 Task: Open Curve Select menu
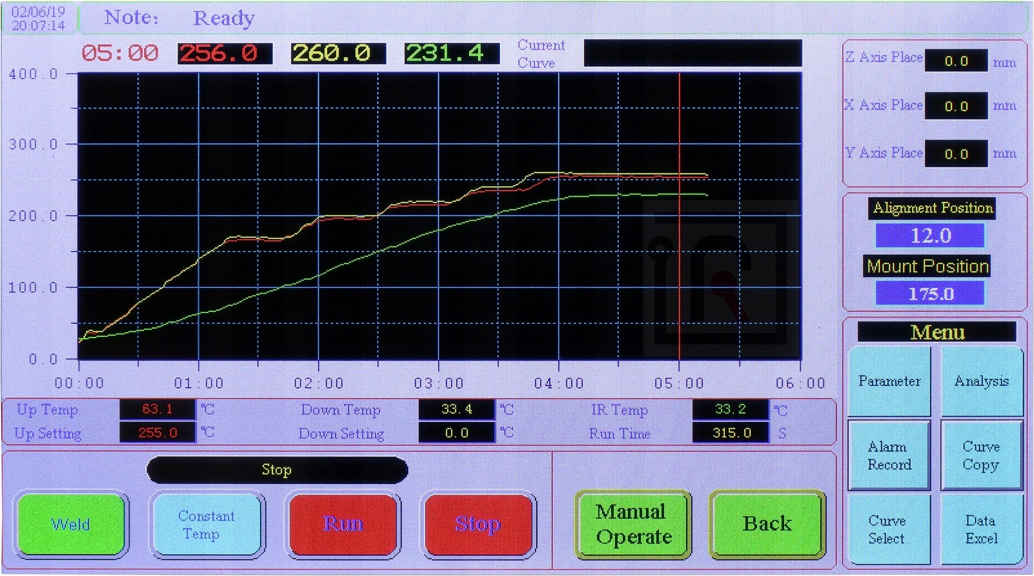pos(887,530)
